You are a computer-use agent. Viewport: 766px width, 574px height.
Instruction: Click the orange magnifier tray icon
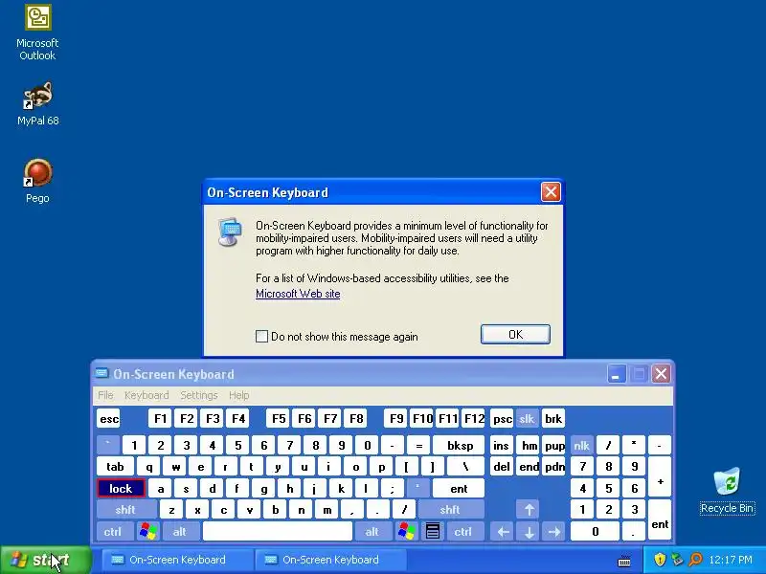click(x=695, y=560)
